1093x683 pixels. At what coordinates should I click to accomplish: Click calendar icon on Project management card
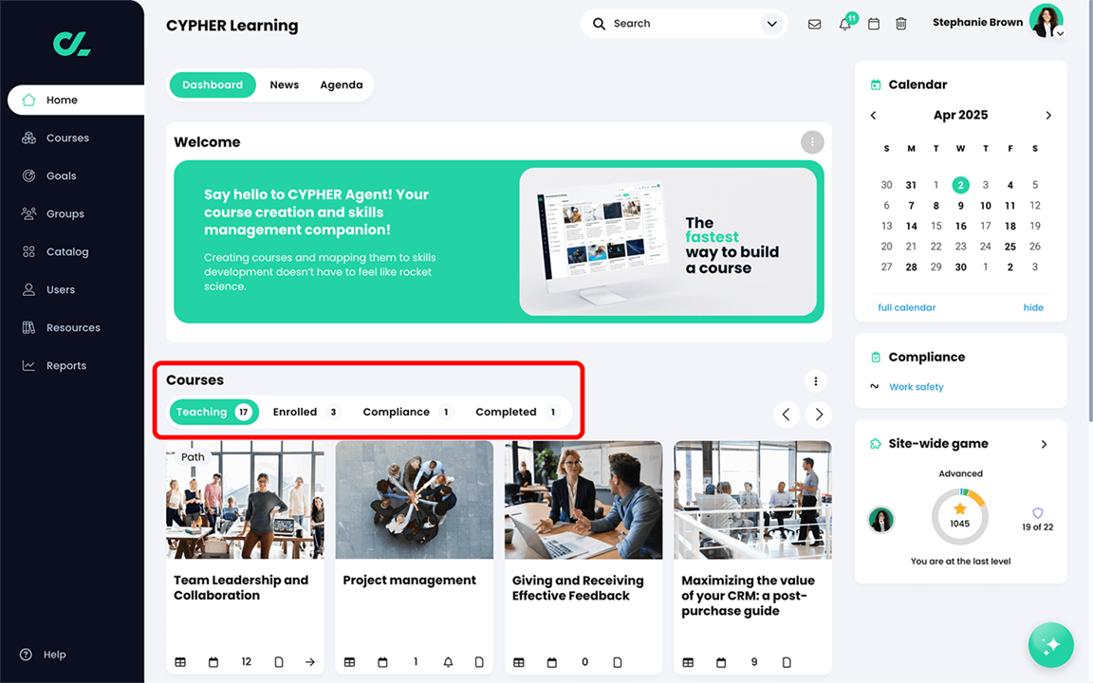(x=382, y=662)
